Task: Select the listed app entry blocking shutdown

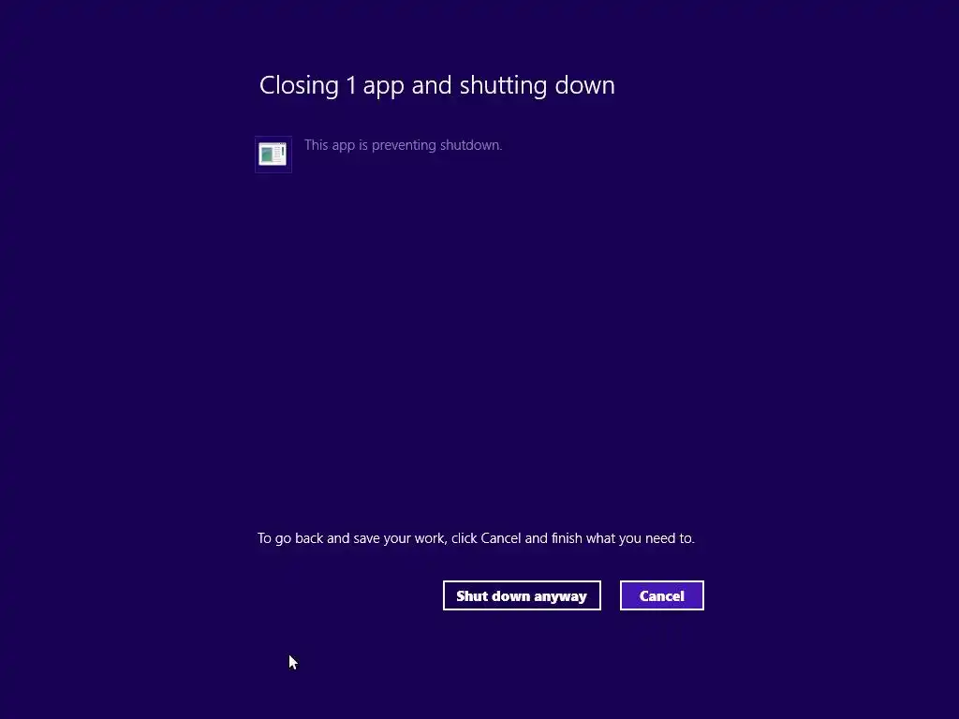Action: point(379,154)
